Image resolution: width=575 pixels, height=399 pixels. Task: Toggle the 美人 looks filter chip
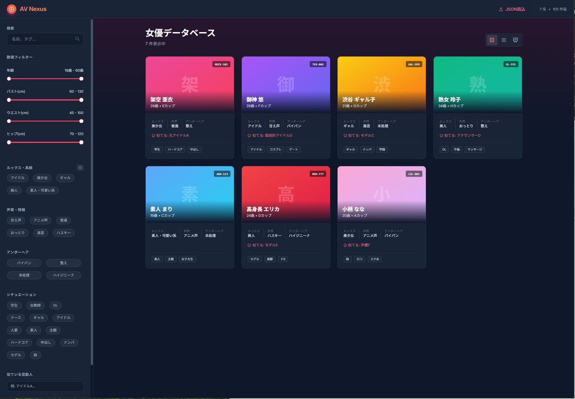pyautogui.click(x=14, y=191)
